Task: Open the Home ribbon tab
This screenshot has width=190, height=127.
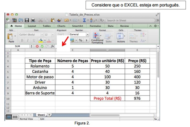Action: [x=16, y=26]
